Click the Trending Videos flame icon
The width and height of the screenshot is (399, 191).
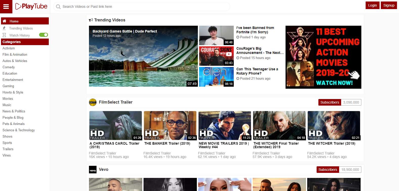point(4,28)
